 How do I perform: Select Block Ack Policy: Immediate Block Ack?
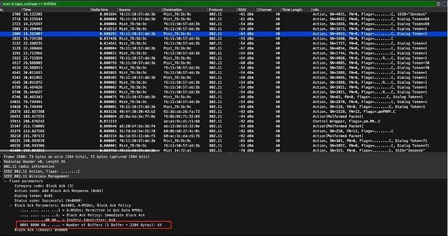[82, 215]
